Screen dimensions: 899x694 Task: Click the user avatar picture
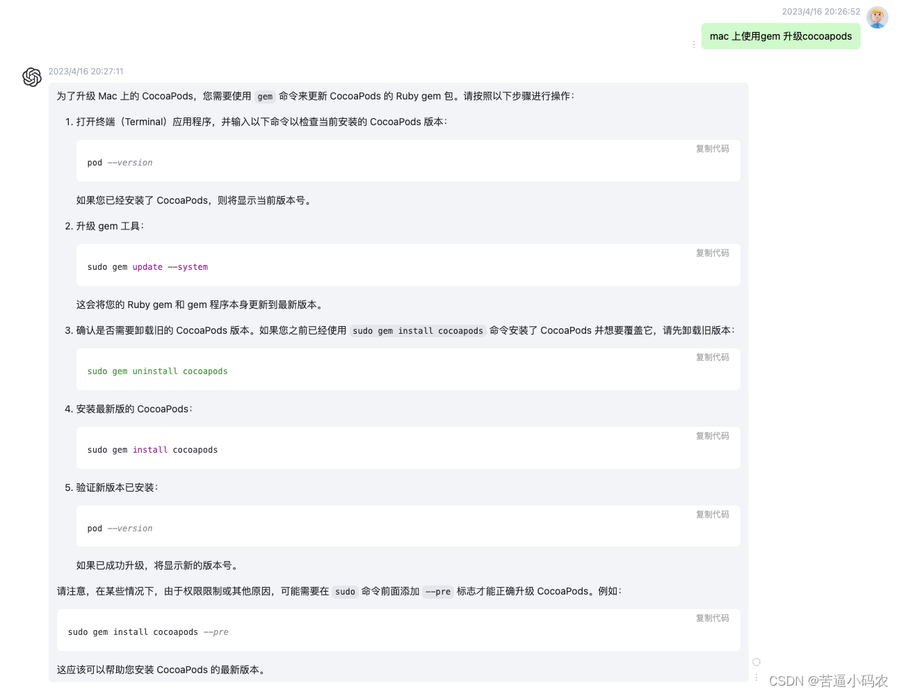(877, 17)
